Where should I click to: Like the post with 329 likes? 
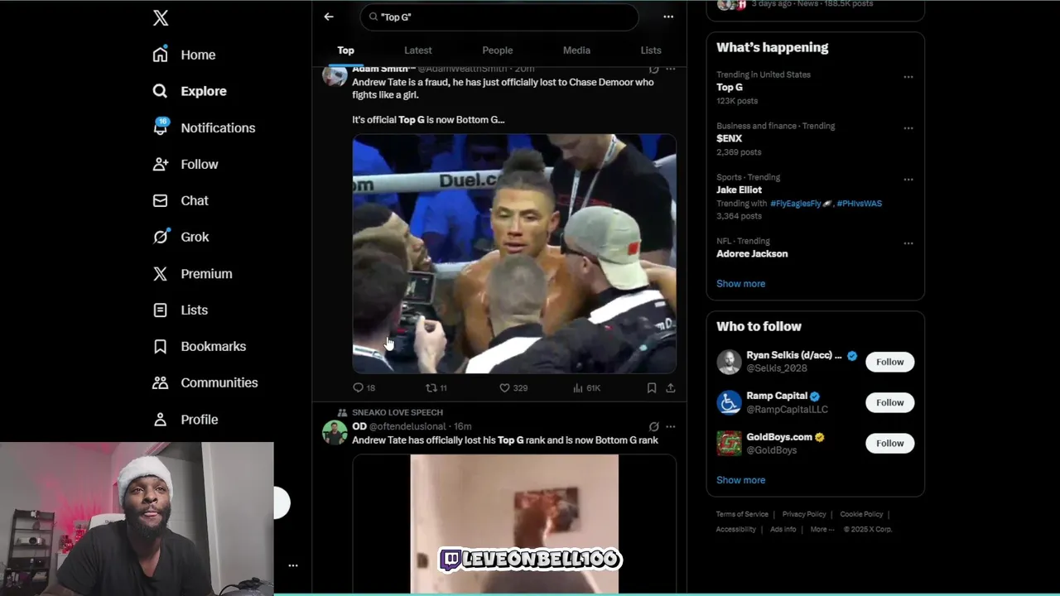click(x=513, y=387)
